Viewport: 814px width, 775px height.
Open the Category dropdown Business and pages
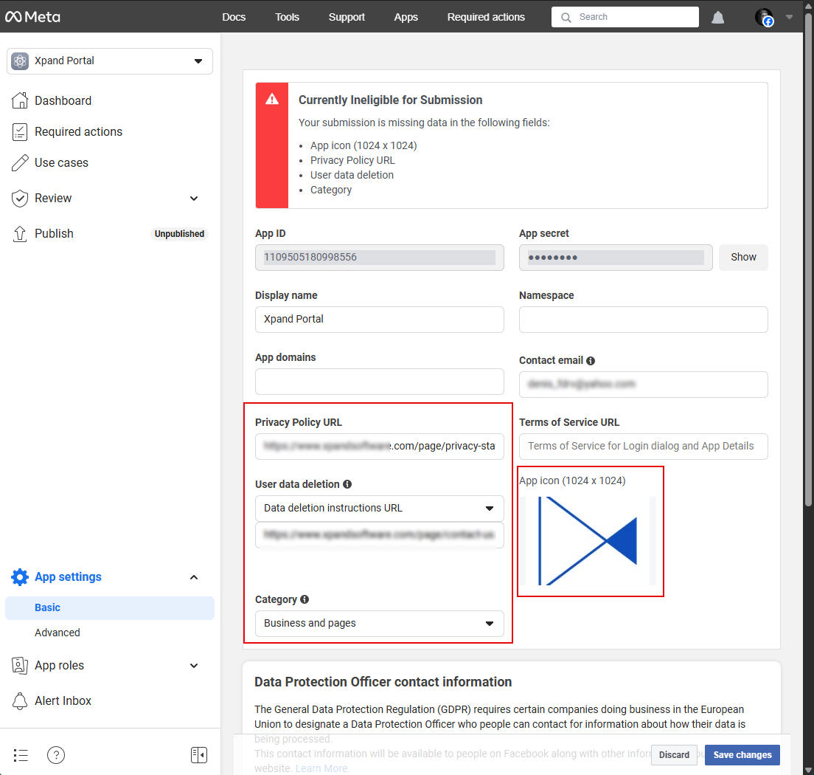[x=380, y=623]
